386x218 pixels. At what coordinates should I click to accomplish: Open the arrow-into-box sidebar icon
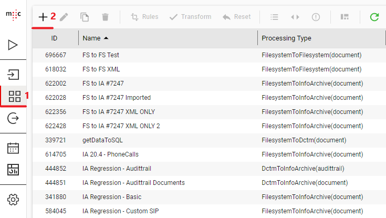coord(14,74)
